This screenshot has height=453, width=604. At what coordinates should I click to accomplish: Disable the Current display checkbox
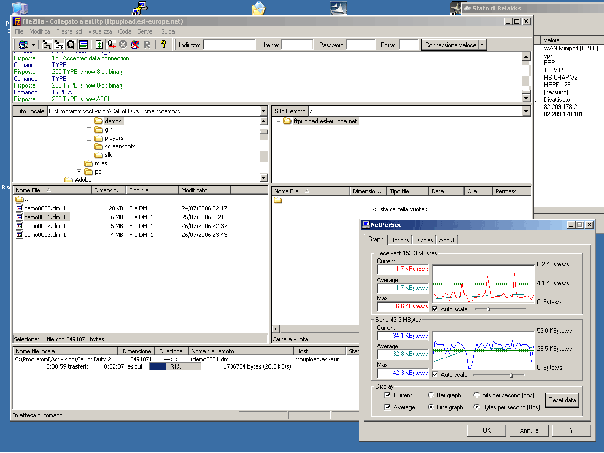pos(387,395)
